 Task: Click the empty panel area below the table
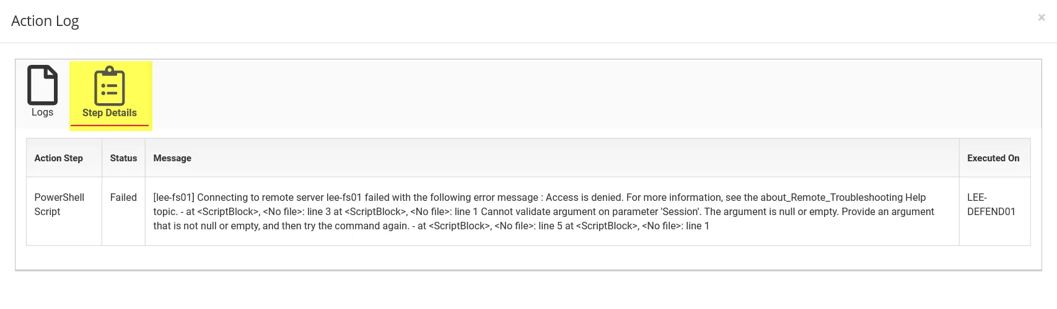point(528,257)
